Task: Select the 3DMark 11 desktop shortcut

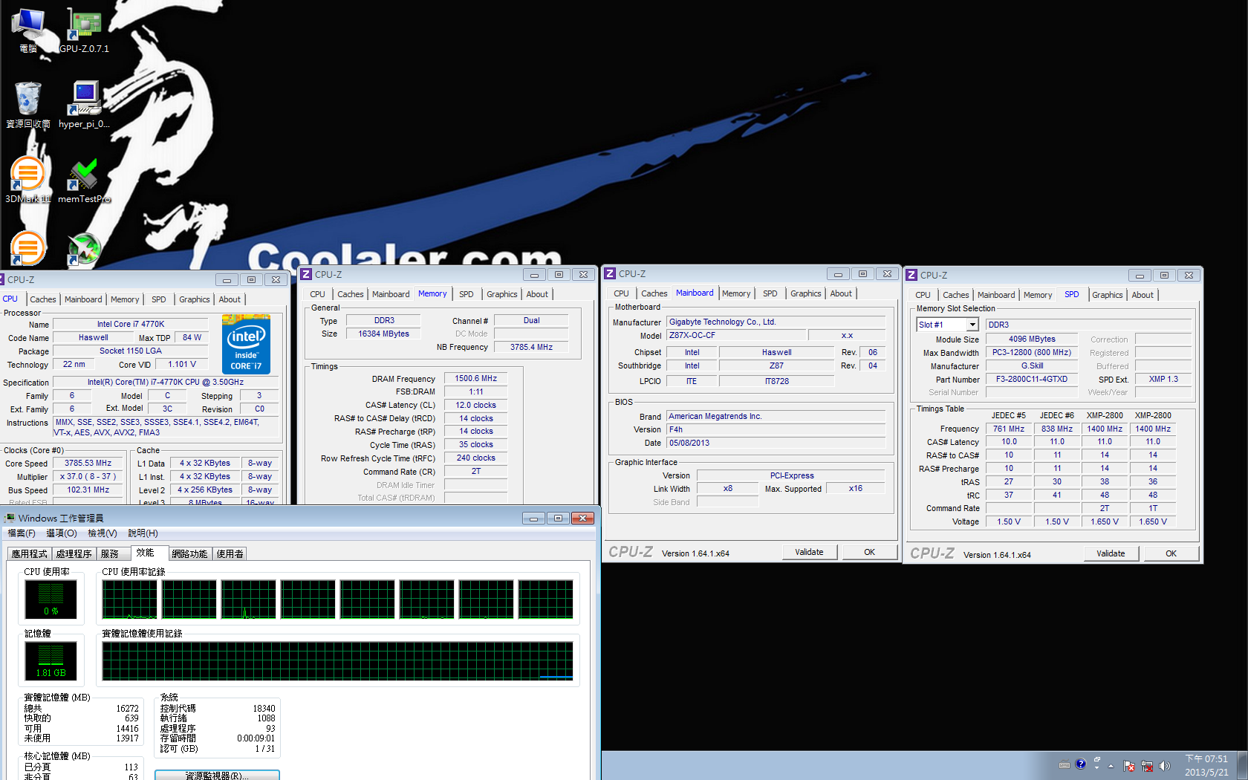Action: [28, 180]
